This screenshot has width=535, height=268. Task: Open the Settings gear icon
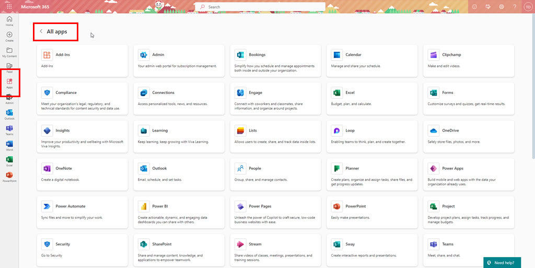point(501,6)
